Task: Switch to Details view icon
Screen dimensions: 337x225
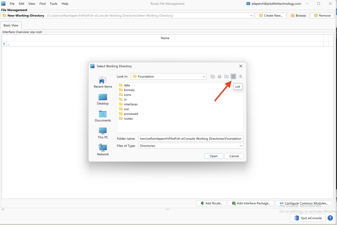Action: coord(240,76)
